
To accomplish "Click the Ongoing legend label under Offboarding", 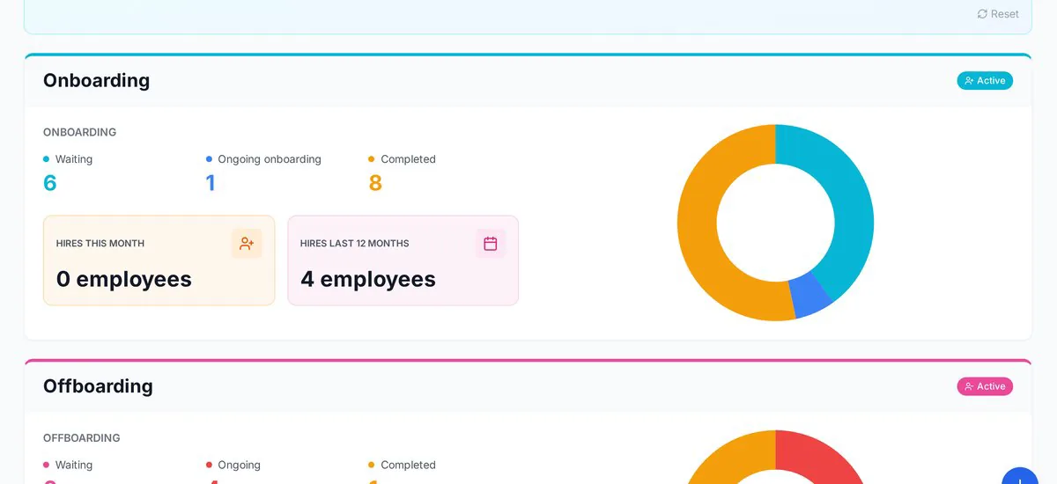I will pyautogui.click(x=240, y=465).
